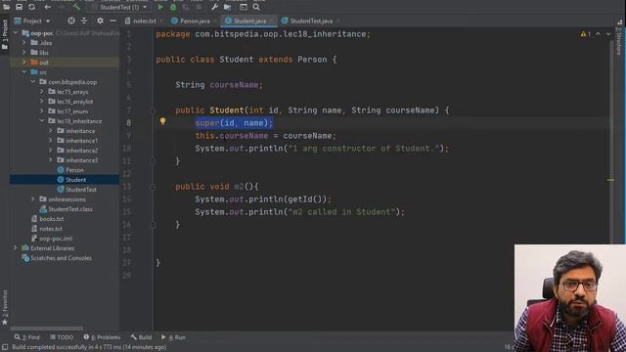
Task: Select the inheritance1 package
Action: coord(81,141)
